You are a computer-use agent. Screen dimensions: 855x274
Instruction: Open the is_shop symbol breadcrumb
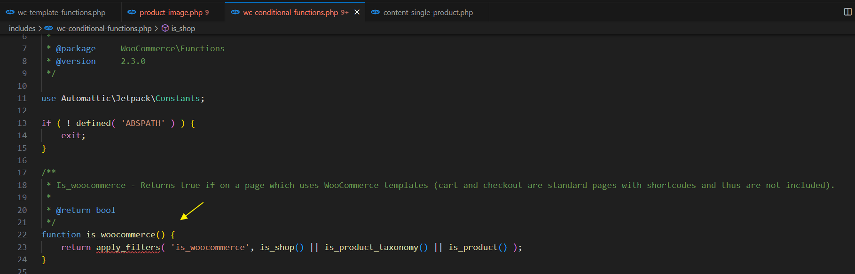(x=183, y=28)
